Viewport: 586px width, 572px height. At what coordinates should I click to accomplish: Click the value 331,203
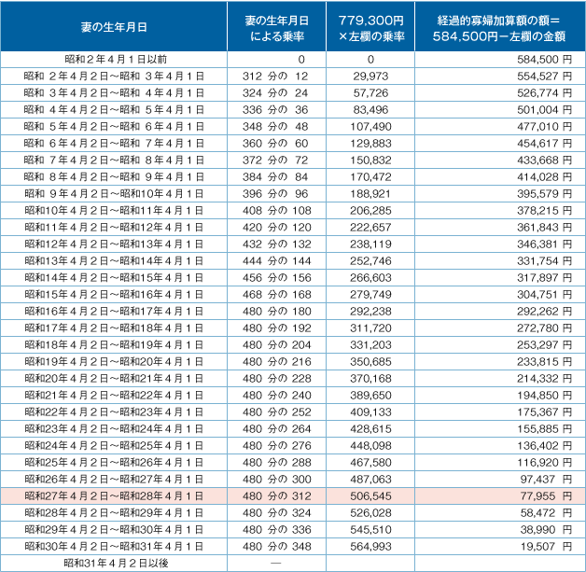coord(370,345)
